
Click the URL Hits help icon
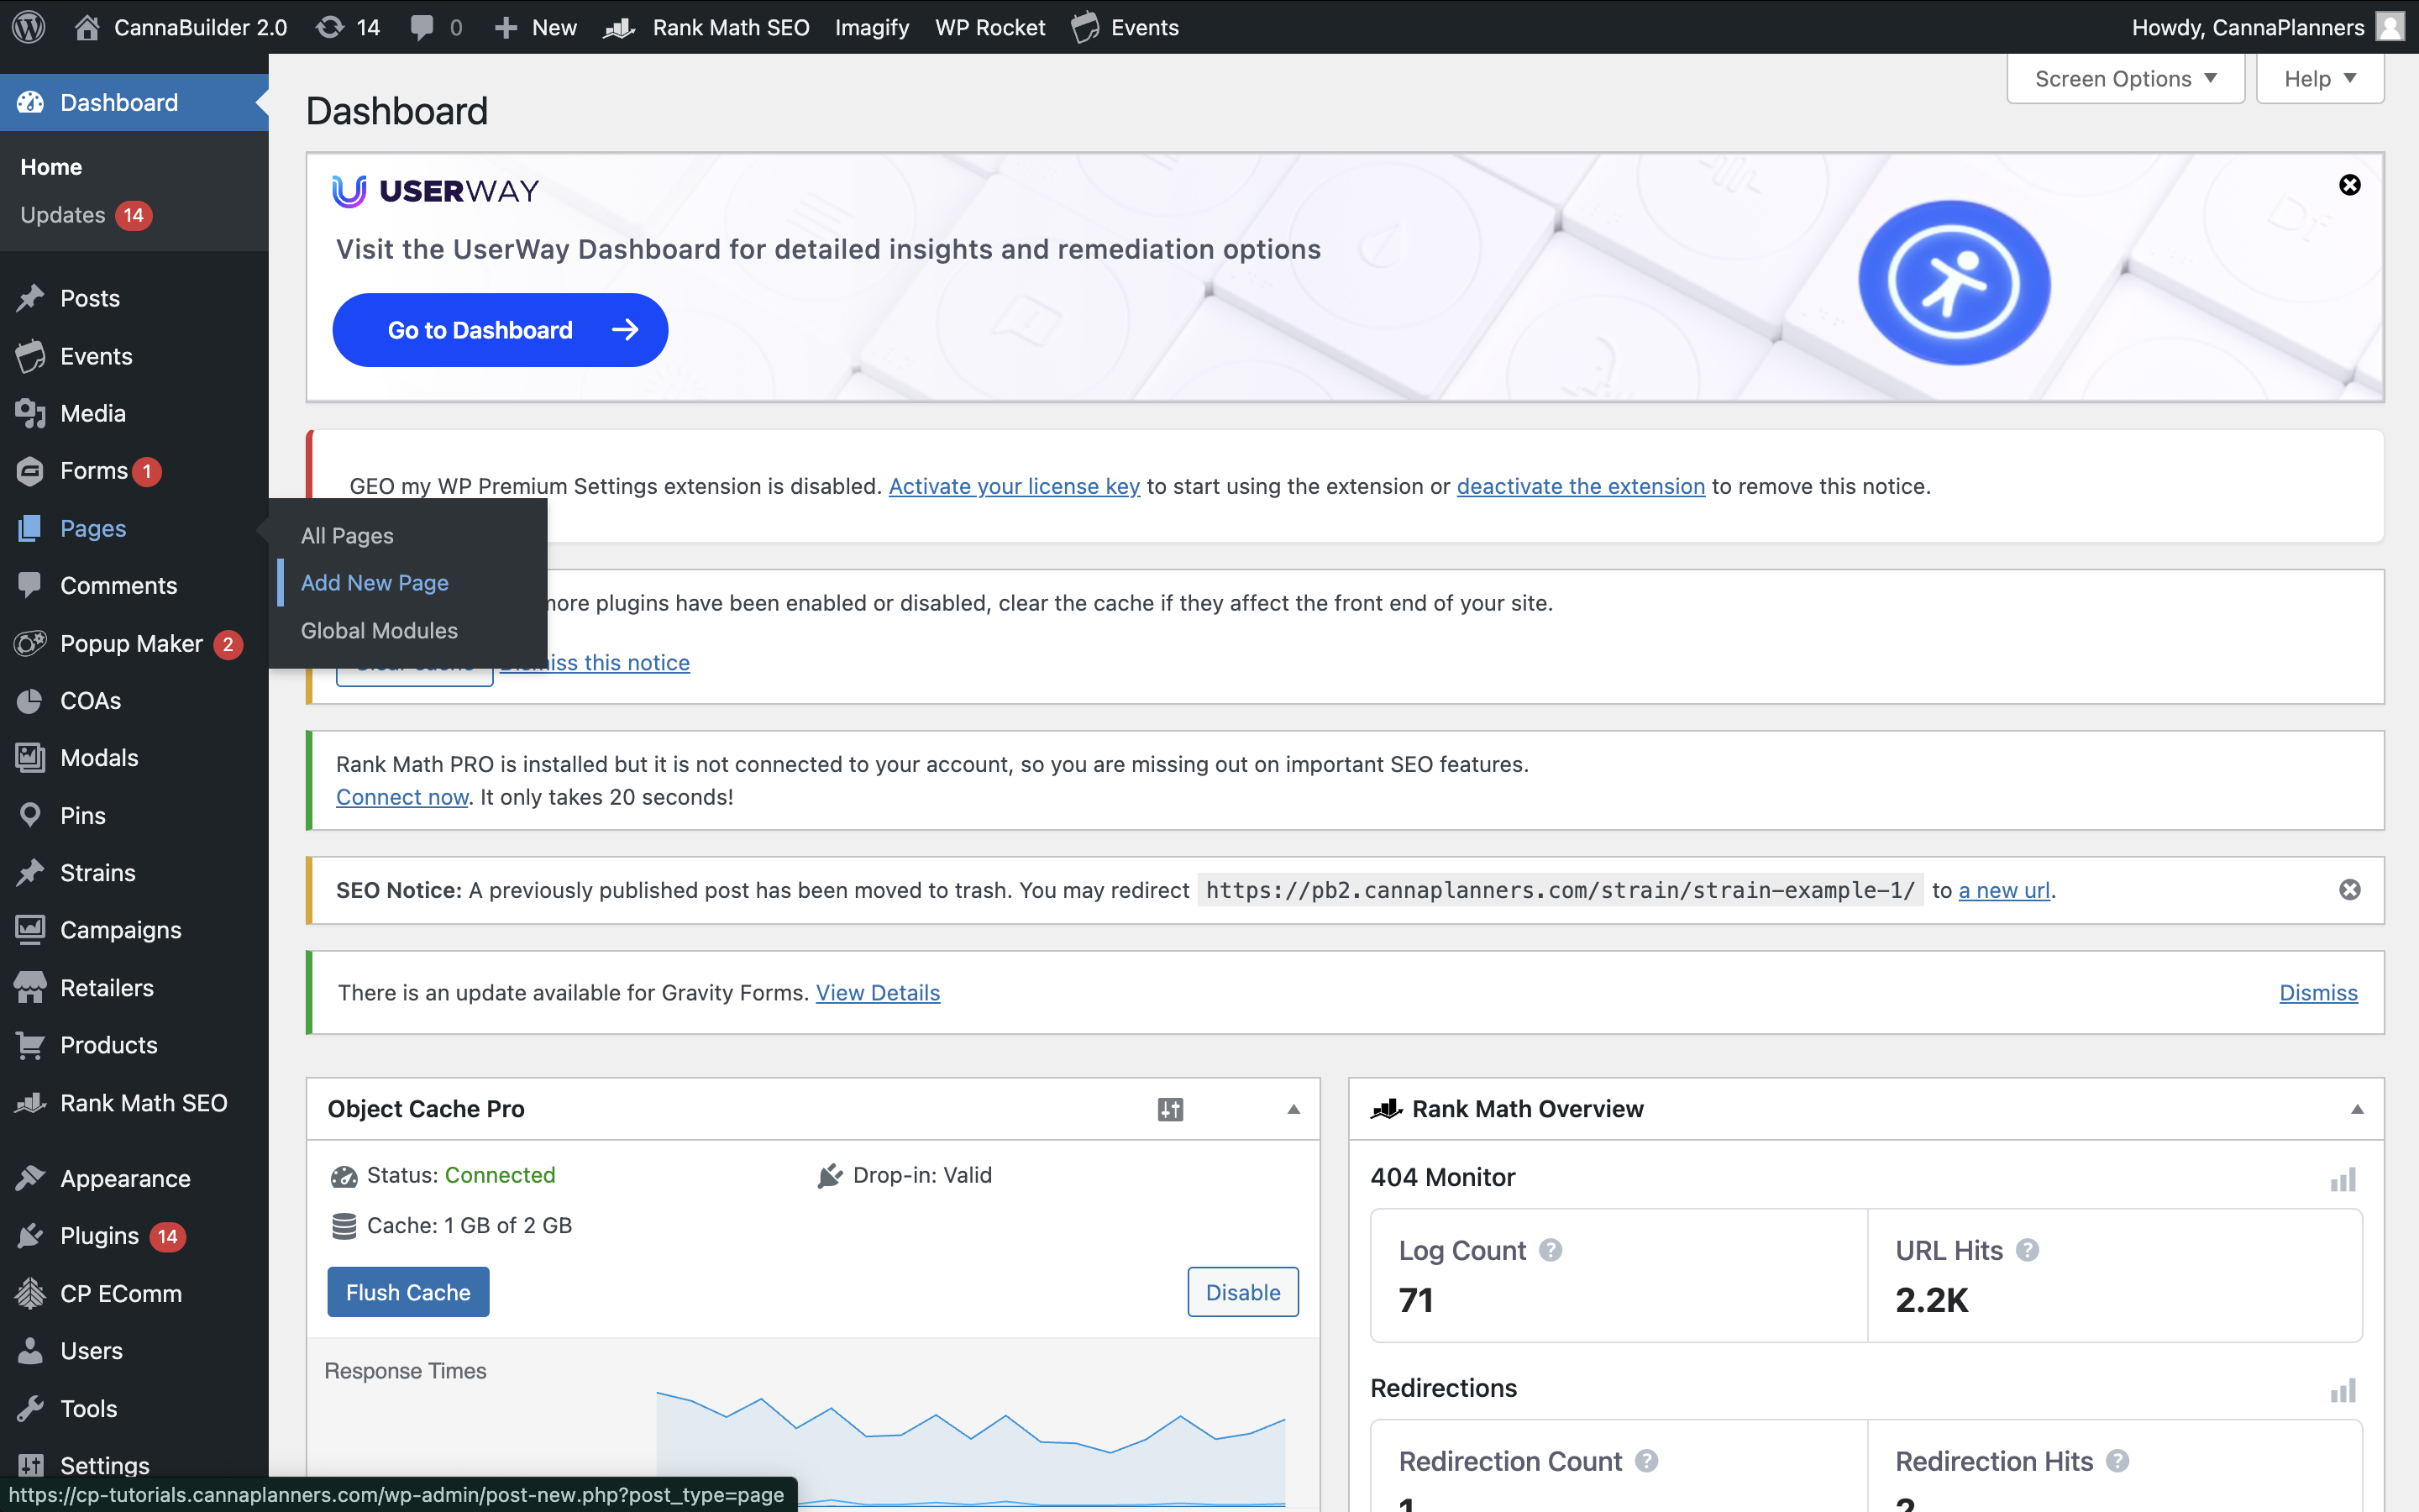pos(2027,1250)
